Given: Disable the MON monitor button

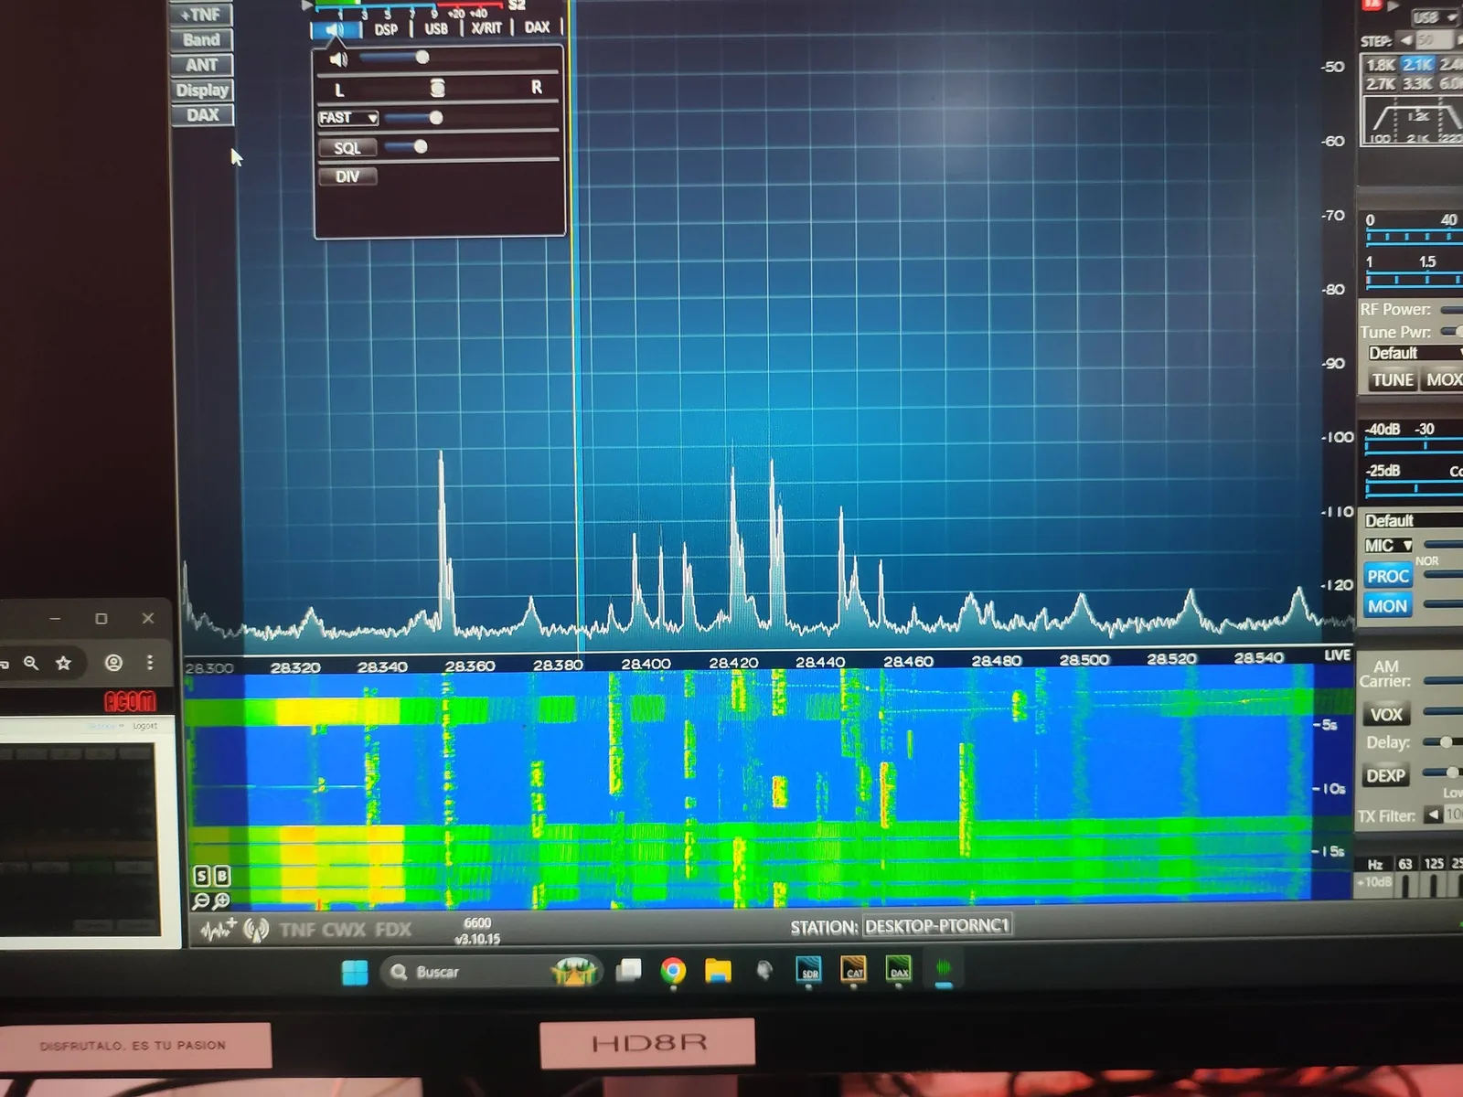Looking at the screenshot, I should click(1387, 606).
